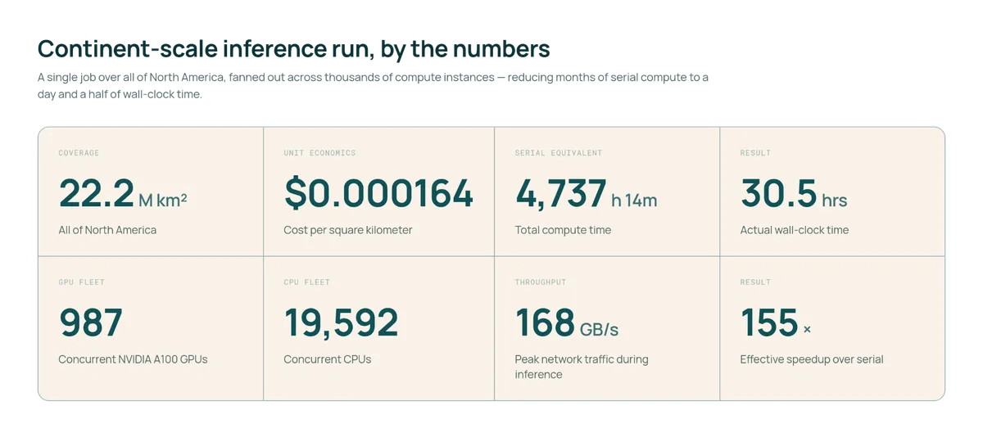Image resolution: width=983 pixels, height=433 pixels.
Task: Click the 168 GB/s throughput figure
Action: pos(567,322)
